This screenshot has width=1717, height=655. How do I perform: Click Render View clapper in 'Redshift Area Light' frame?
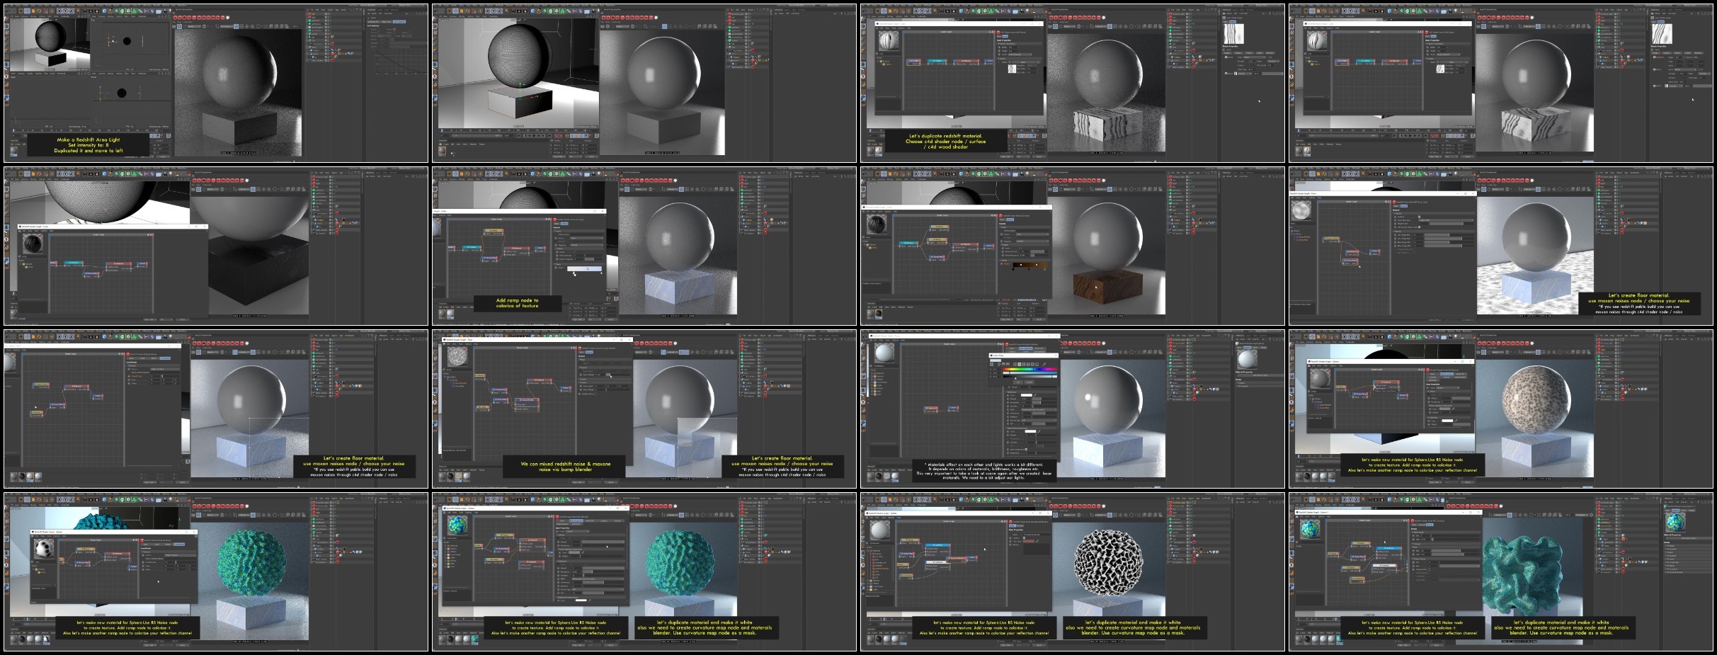click(x=85, y=11)
